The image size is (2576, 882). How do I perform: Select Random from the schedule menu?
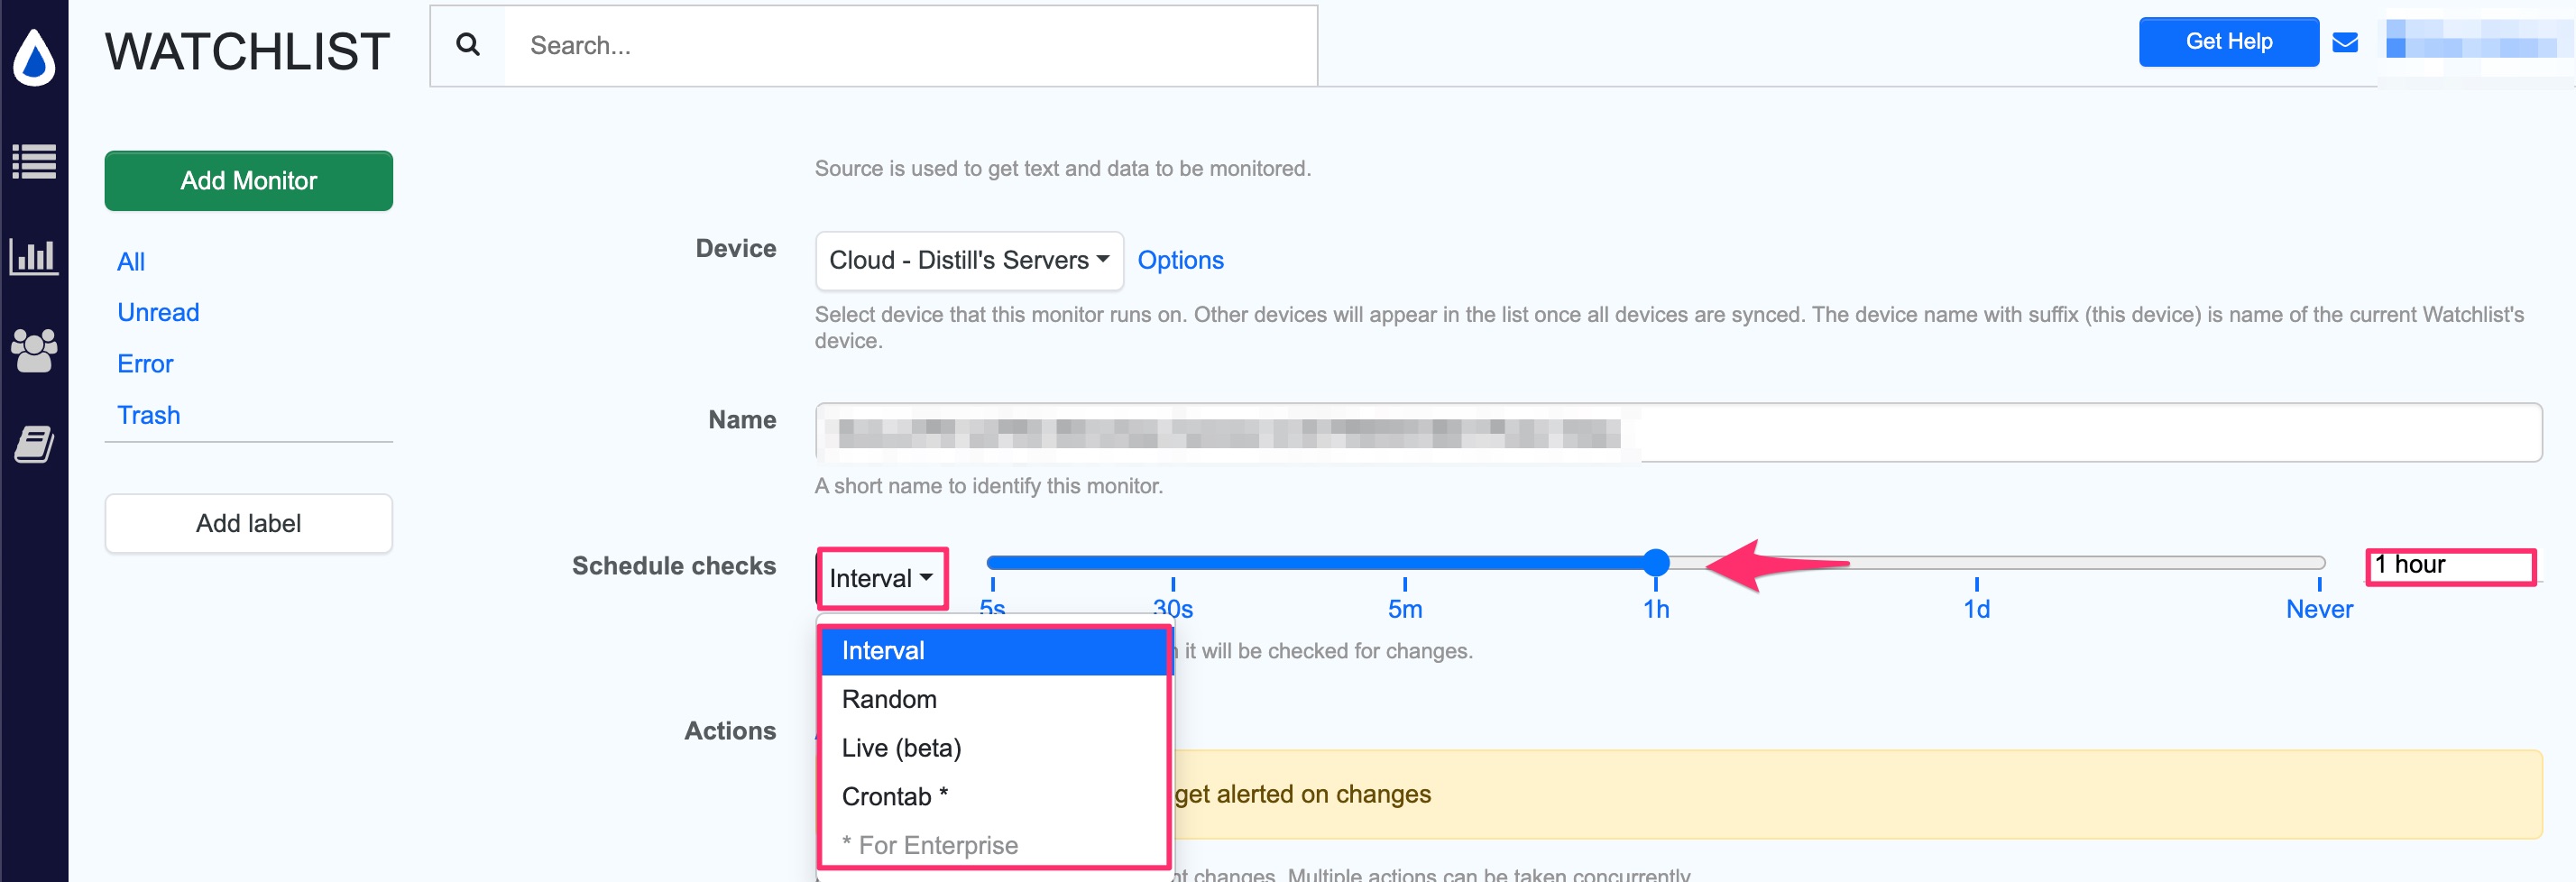(888, 699)
